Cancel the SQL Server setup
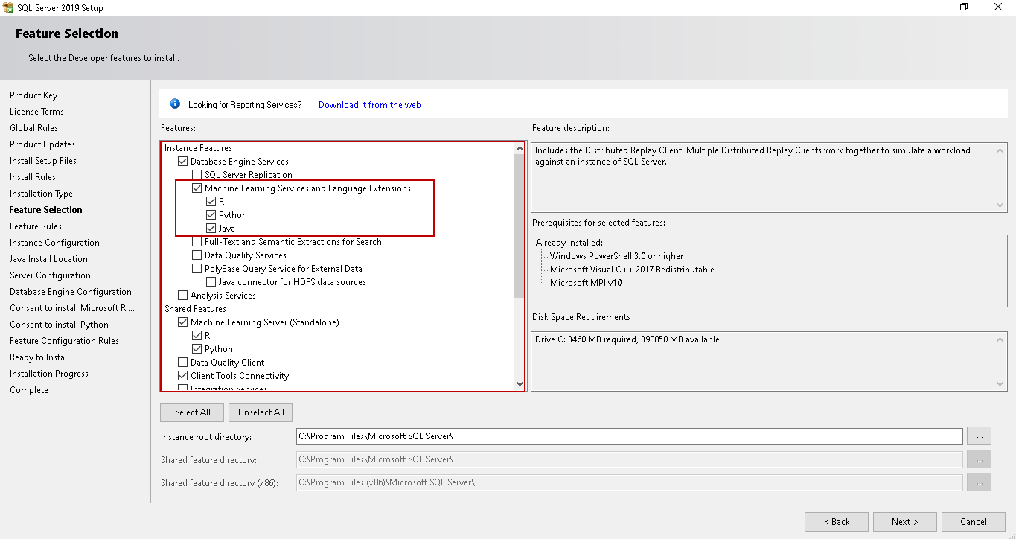The image size is (1016, 539). point(974,522)
